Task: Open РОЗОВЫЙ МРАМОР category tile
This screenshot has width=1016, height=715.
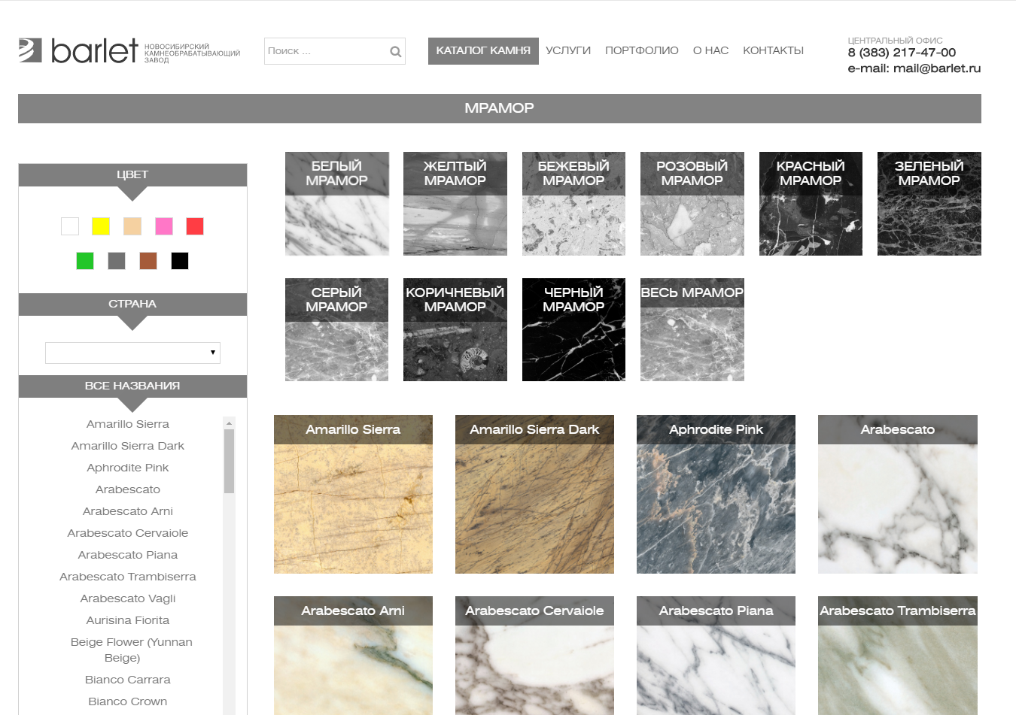Action: coord(692,204)
